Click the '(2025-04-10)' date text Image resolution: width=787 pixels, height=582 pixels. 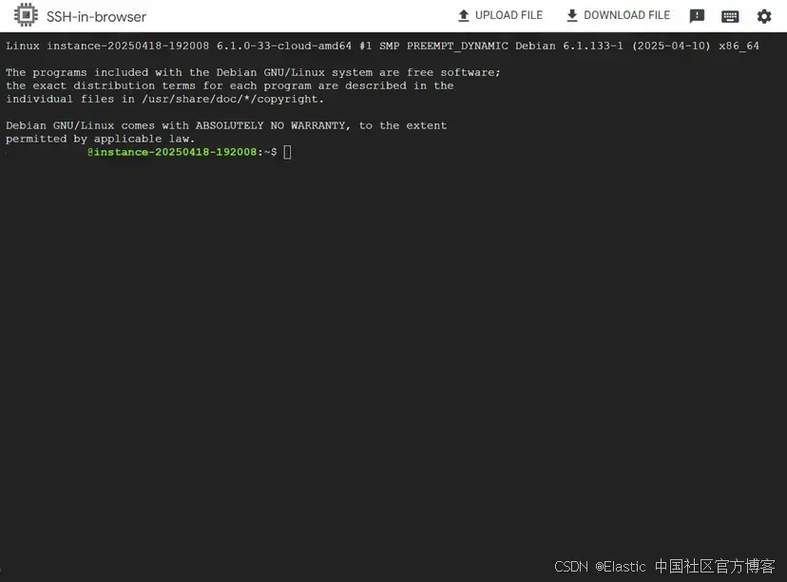point(671,47)
